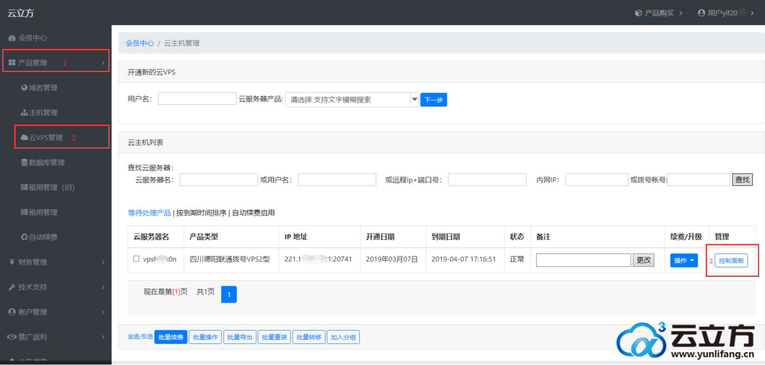Click the 全选/反选 link

[140, 337]
